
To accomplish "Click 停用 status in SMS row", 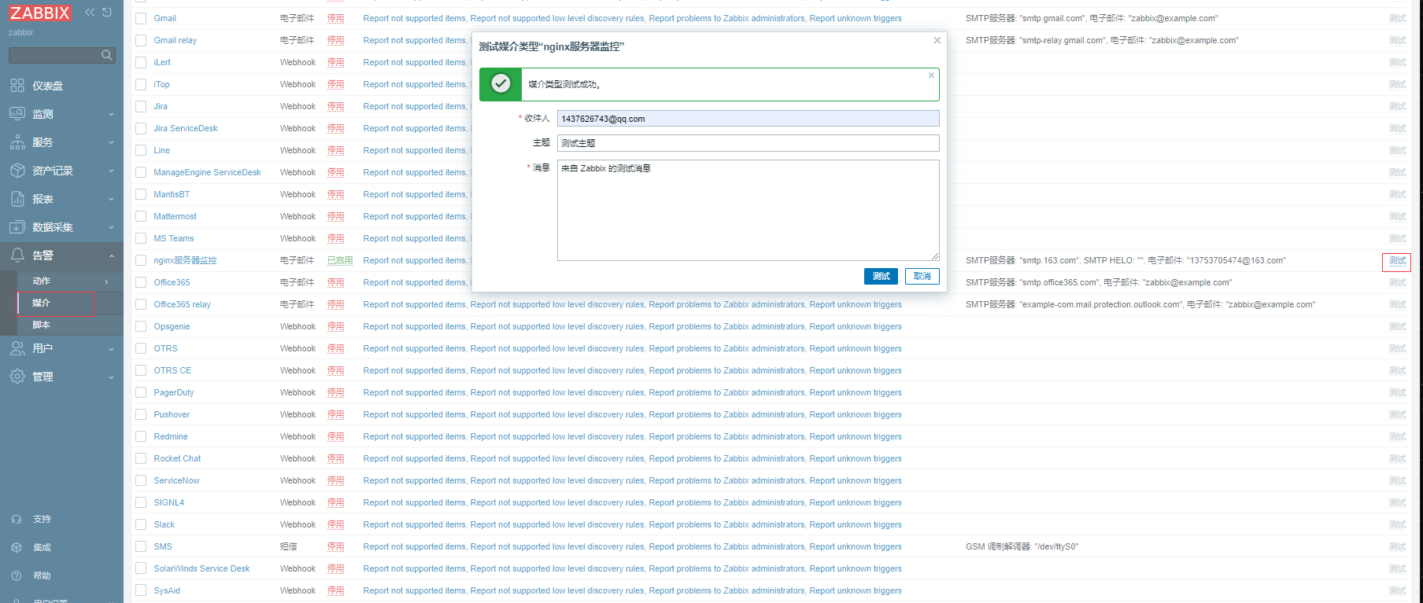I will click(x=336, y=546).
